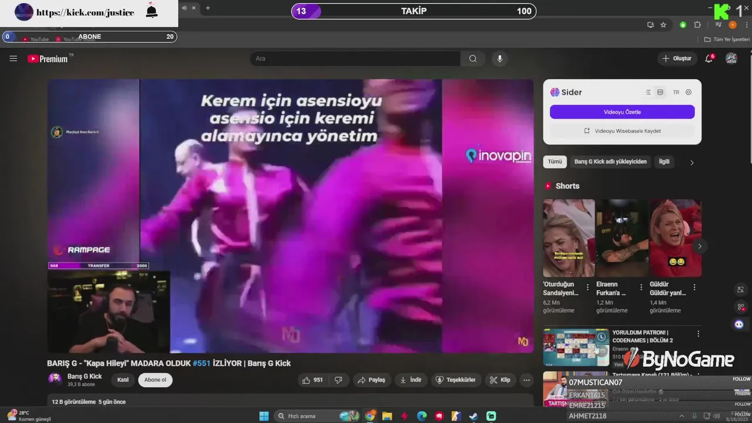
Task: Open 'Güldür Güldür' short thumbnail
Action: 676,238
